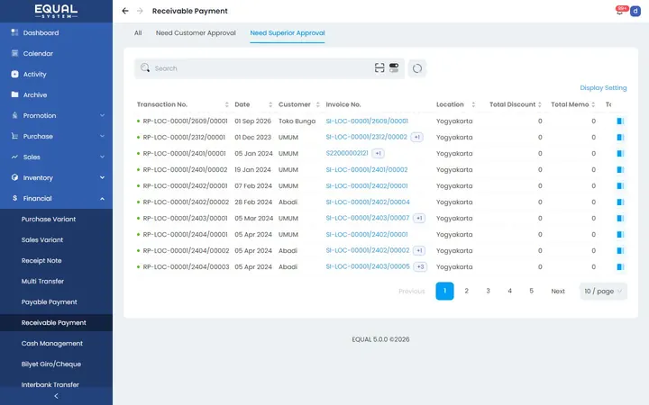Sort by the Total Memo column arrows

click(593, 104)
